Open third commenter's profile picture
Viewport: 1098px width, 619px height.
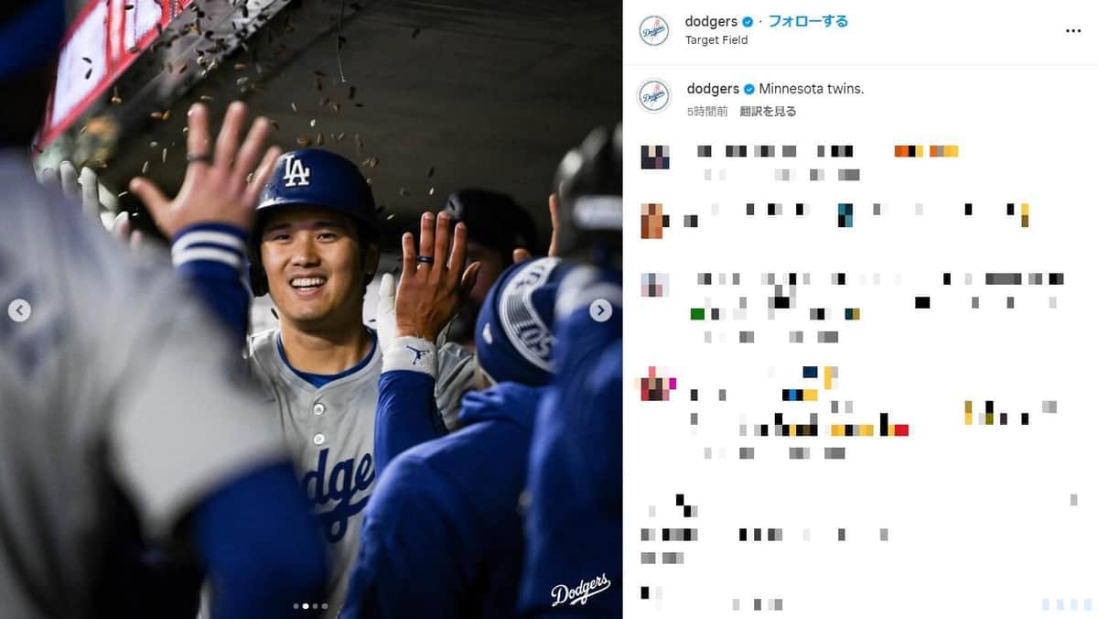click(x=654, y=284)
